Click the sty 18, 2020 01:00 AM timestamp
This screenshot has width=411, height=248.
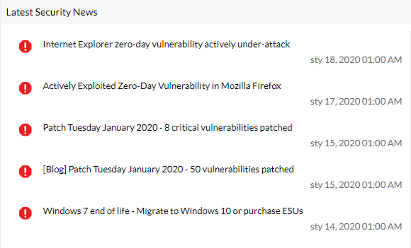356,60
